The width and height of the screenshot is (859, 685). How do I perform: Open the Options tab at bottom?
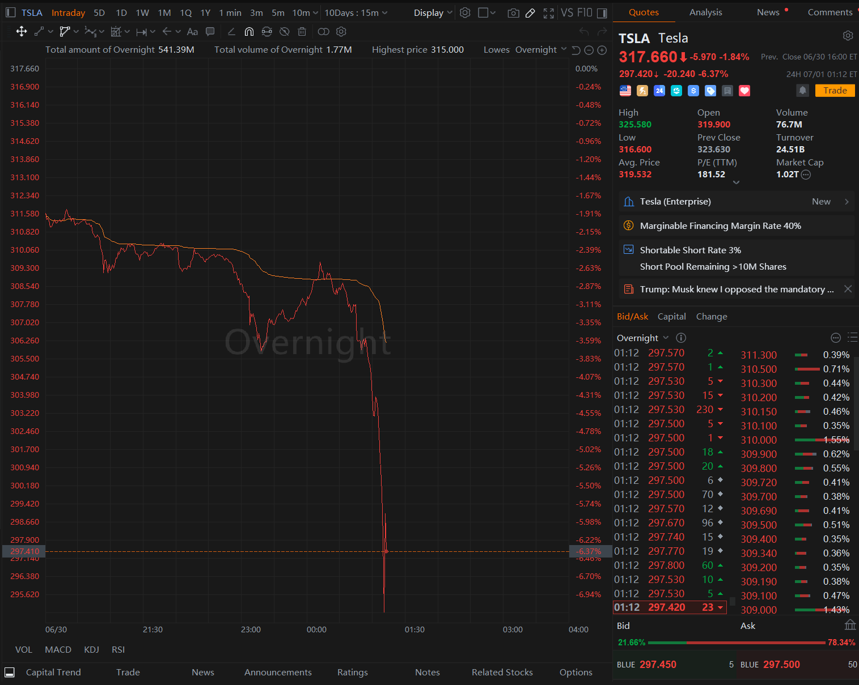point(576,672)
